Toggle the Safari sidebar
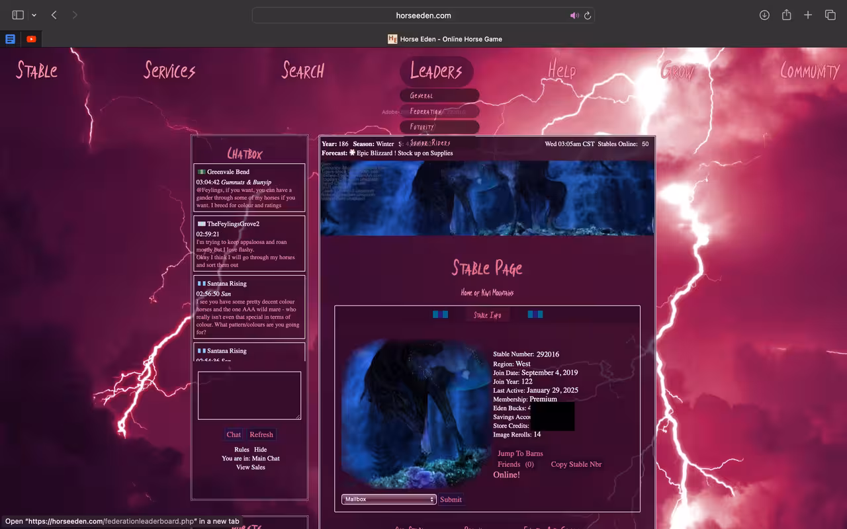The image size is (847, 529). click(x=18, y=15)
